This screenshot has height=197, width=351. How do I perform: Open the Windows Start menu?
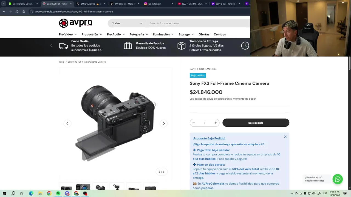(x=4, y=193)
